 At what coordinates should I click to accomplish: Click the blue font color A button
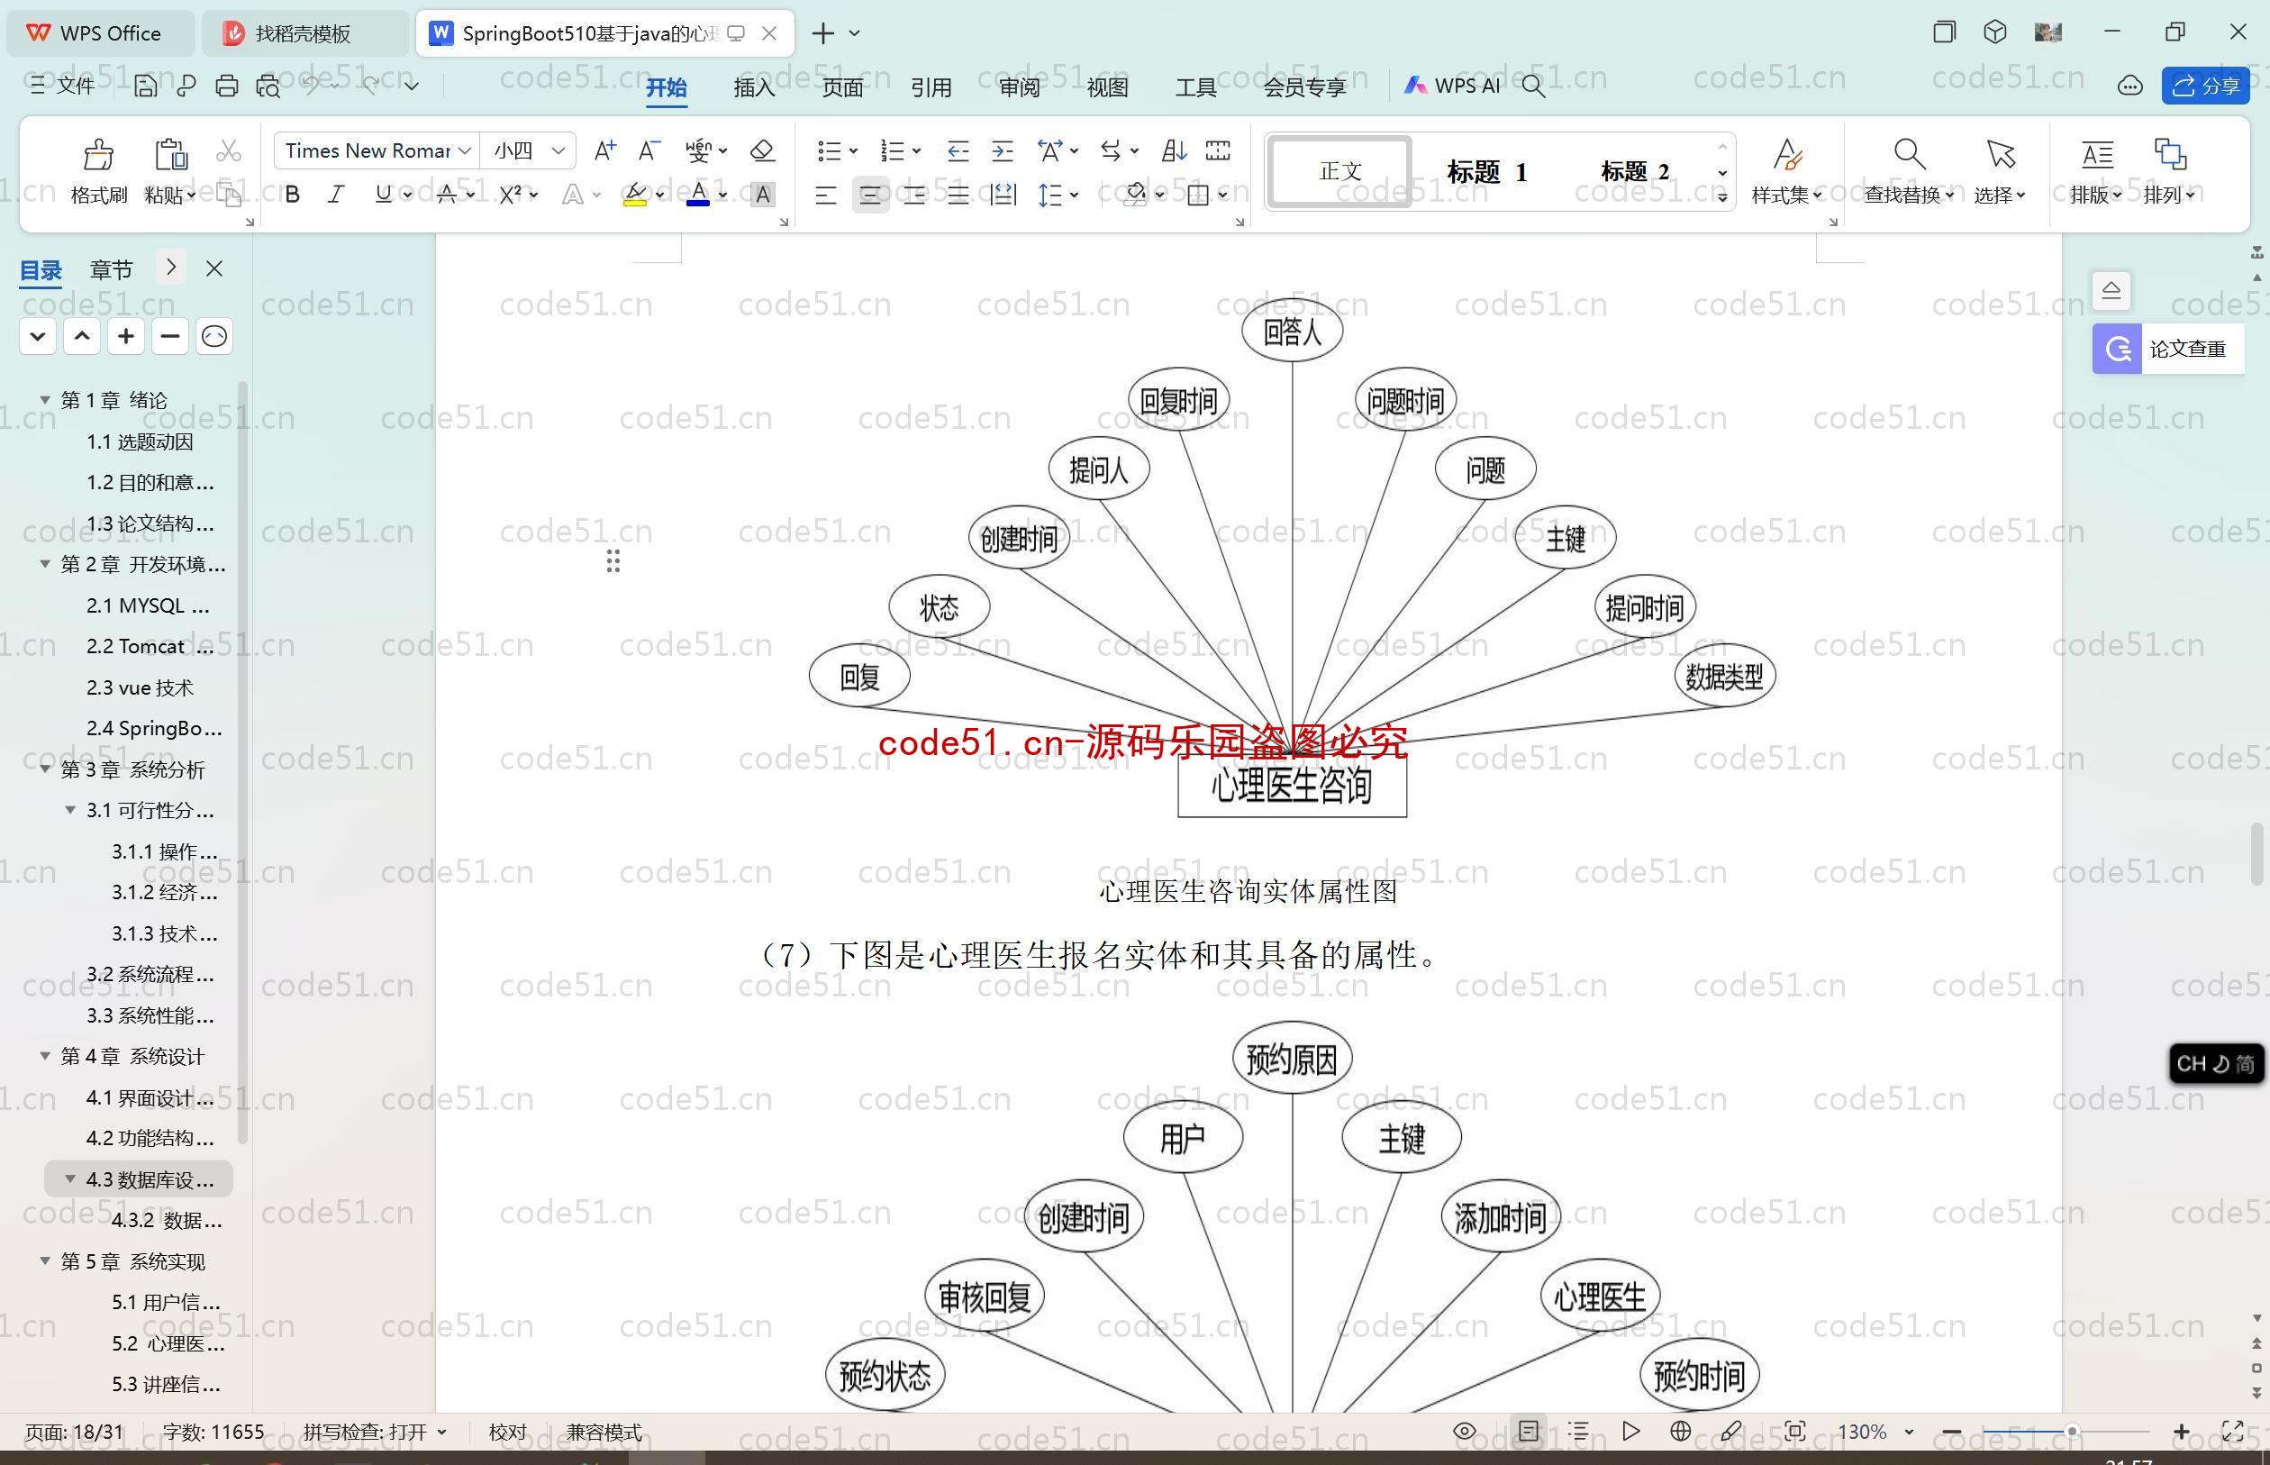[698, 195]
